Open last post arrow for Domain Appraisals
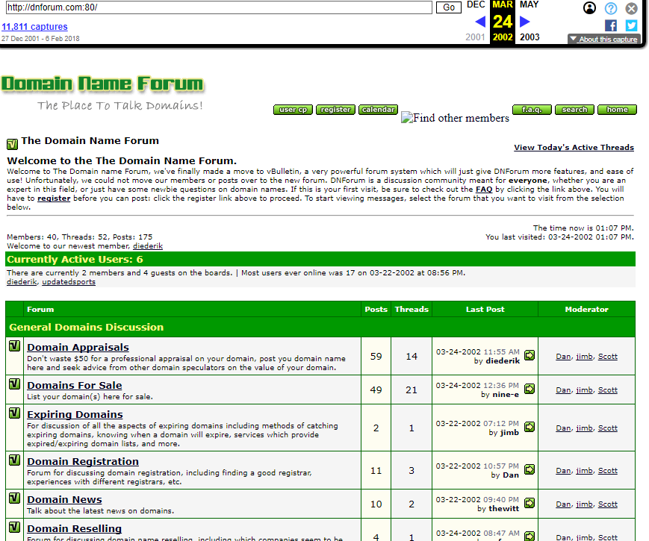 [530, 355]
